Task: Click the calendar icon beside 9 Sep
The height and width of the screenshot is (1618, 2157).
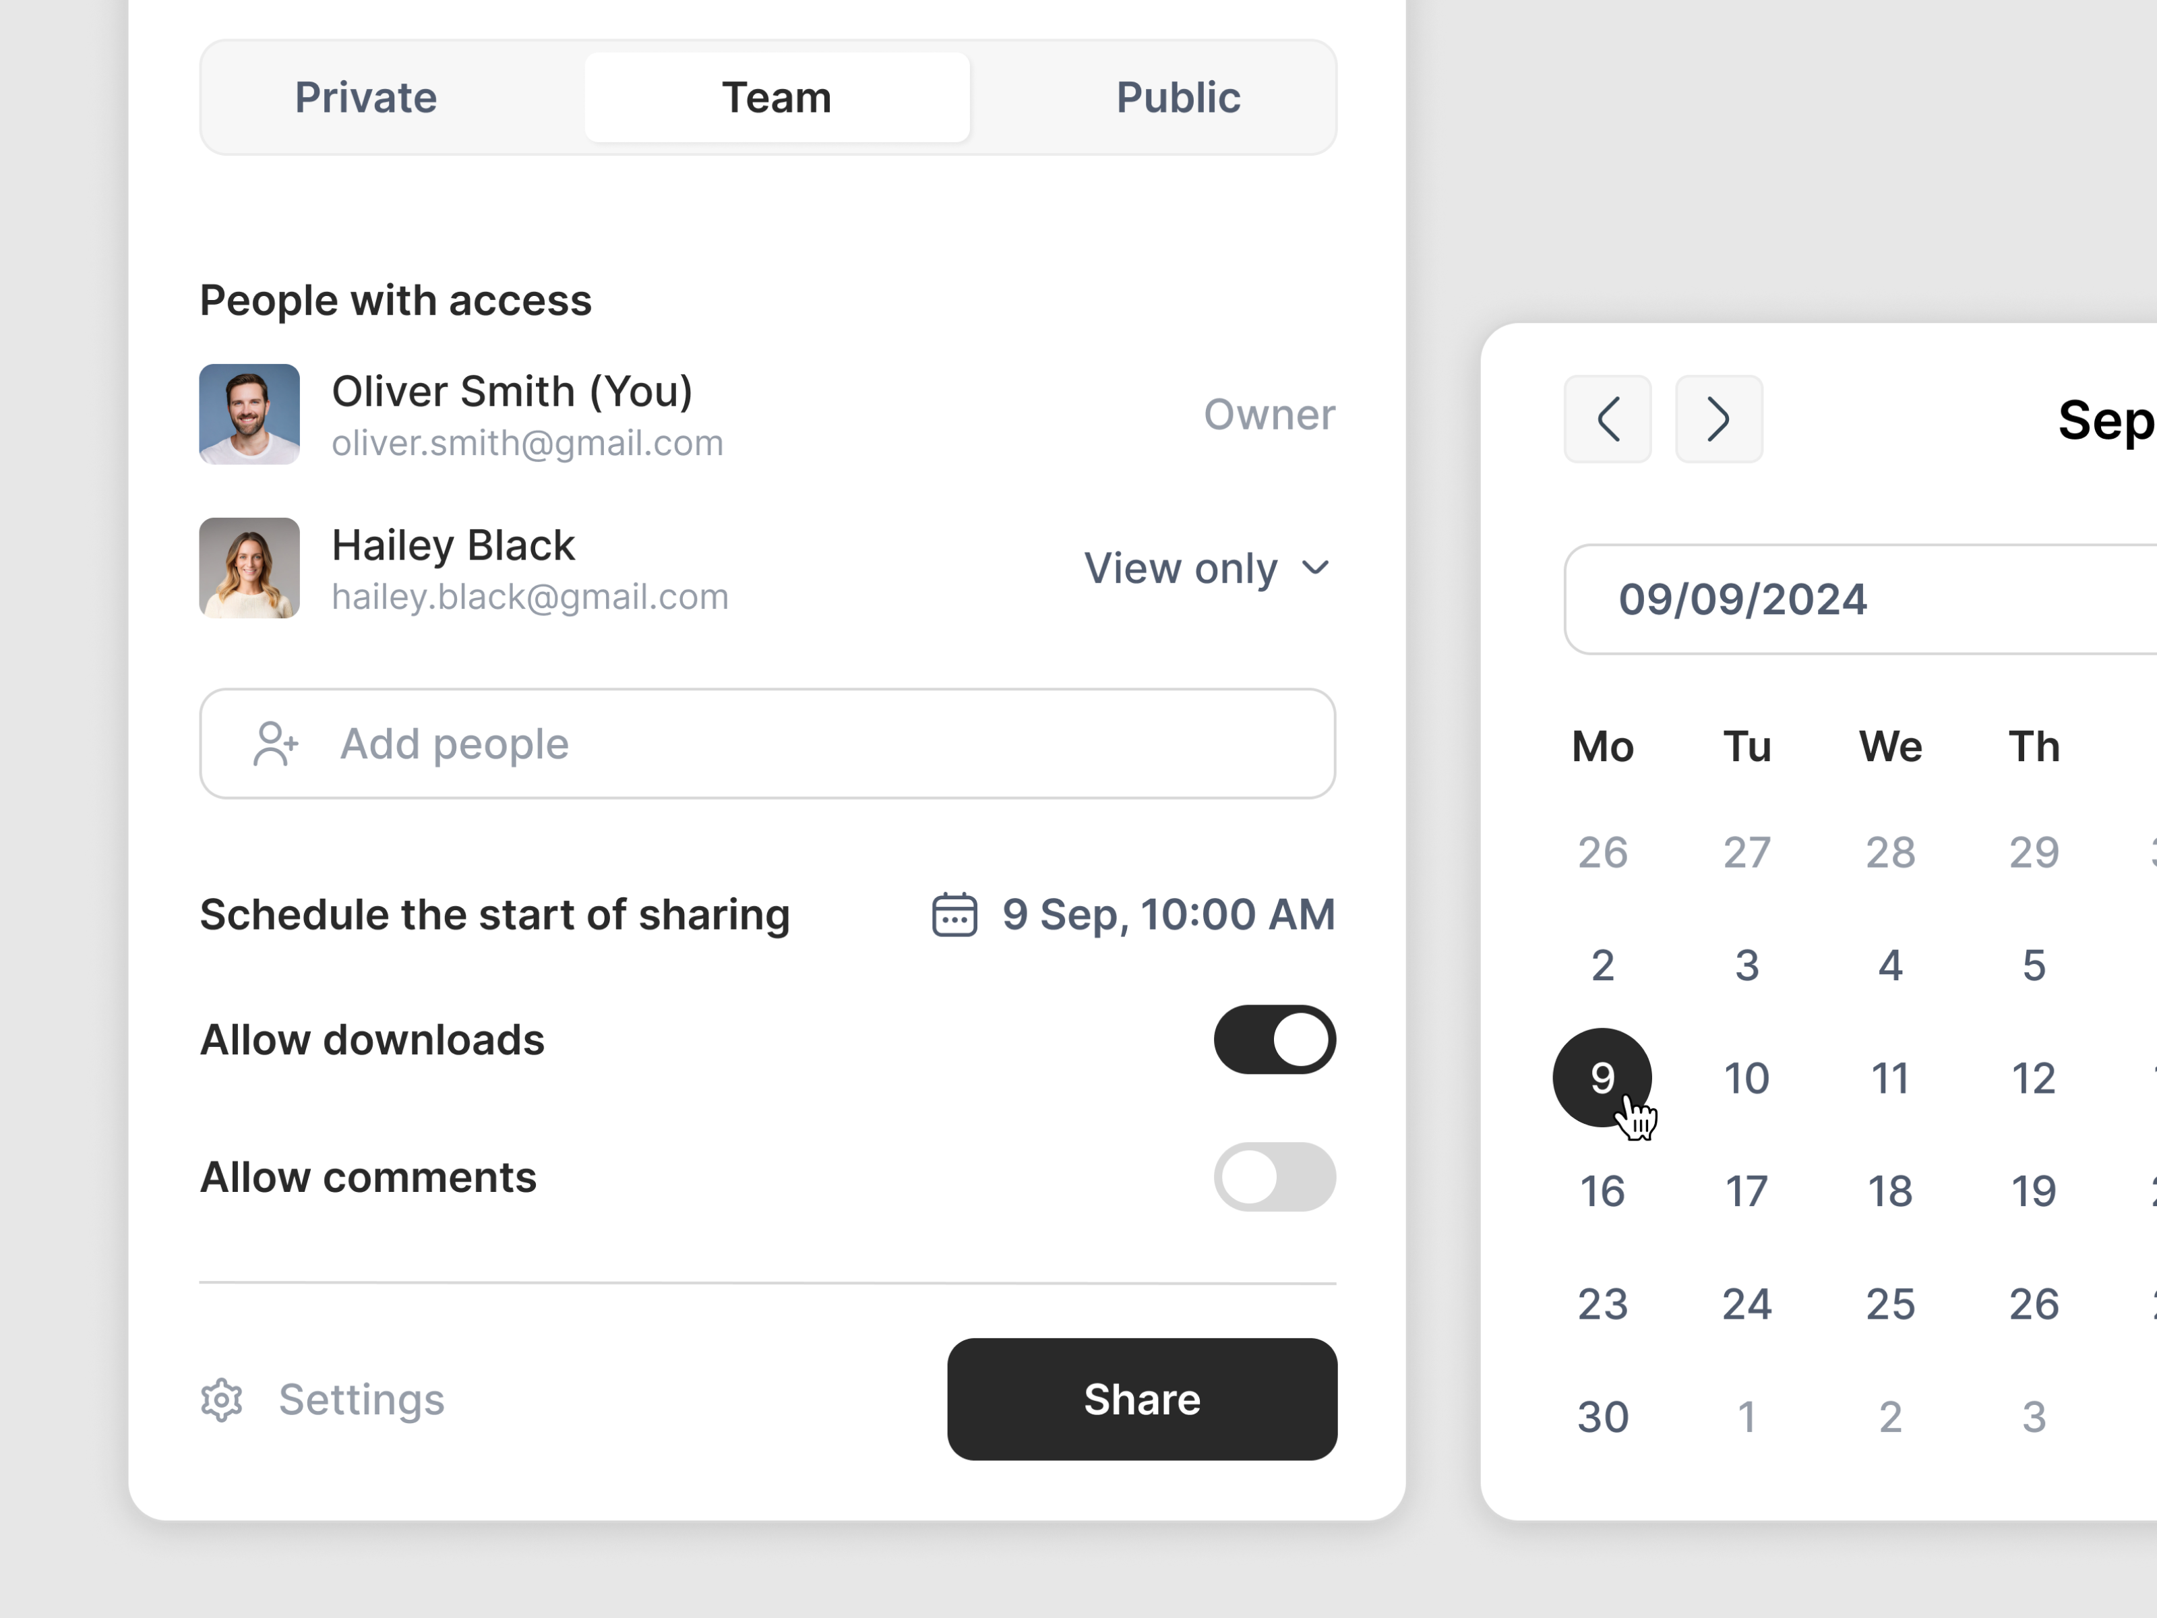Action: click(x=954, y=915)
